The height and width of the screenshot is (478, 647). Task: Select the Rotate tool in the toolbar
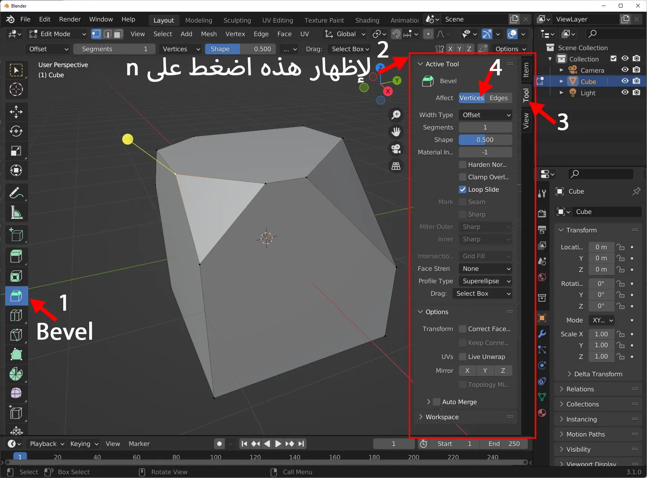point(16,131)
